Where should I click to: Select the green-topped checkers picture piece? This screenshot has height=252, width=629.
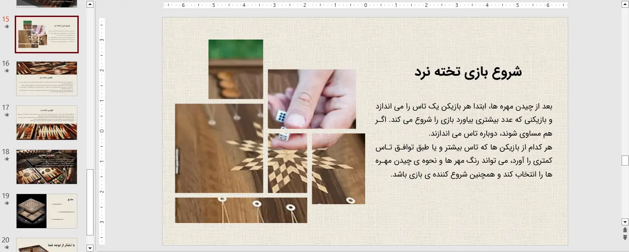236,69
